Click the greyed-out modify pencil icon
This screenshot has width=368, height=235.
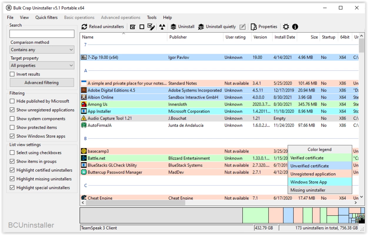point(242,27)
